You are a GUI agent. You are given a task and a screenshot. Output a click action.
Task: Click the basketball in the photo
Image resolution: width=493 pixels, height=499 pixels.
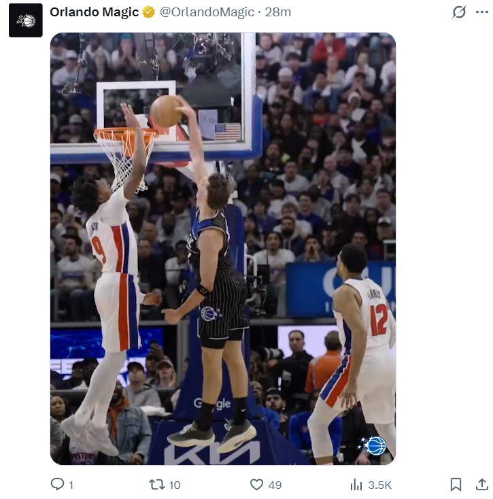166,111
